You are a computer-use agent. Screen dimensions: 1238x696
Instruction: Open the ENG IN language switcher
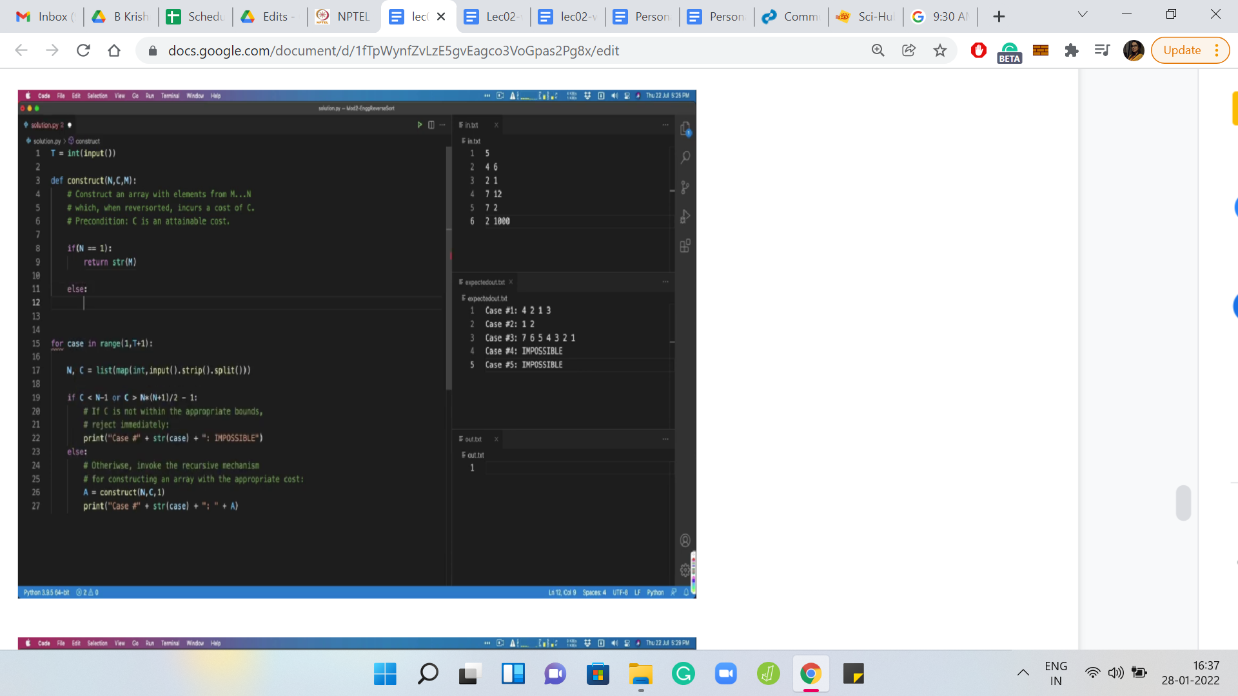(1056, 673)
